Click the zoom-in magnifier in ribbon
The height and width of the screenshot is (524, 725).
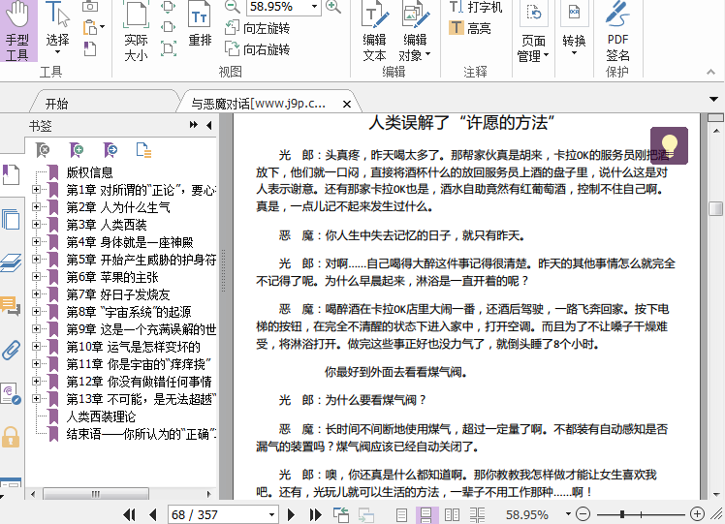point(333,7)
